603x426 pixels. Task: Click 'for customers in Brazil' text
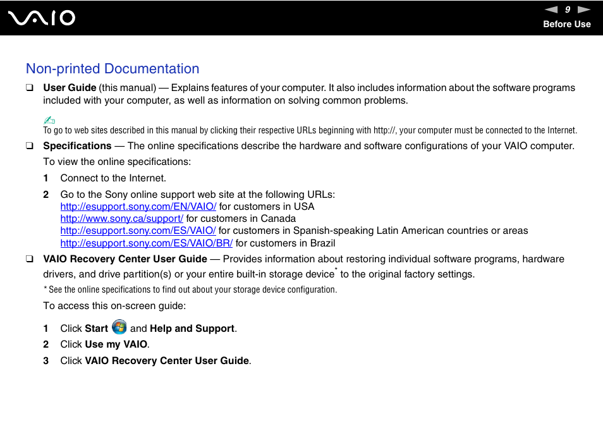(x=285, y=243)
